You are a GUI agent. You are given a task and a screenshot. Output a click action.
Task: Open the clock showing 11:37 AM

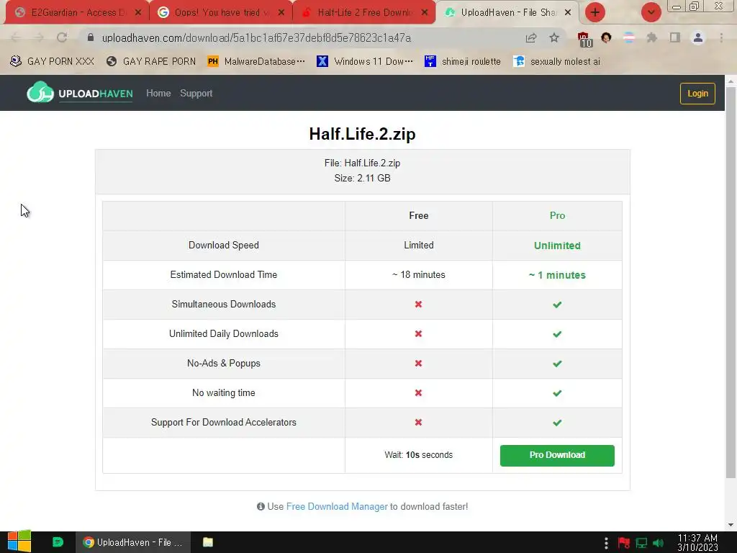[697, 543]
